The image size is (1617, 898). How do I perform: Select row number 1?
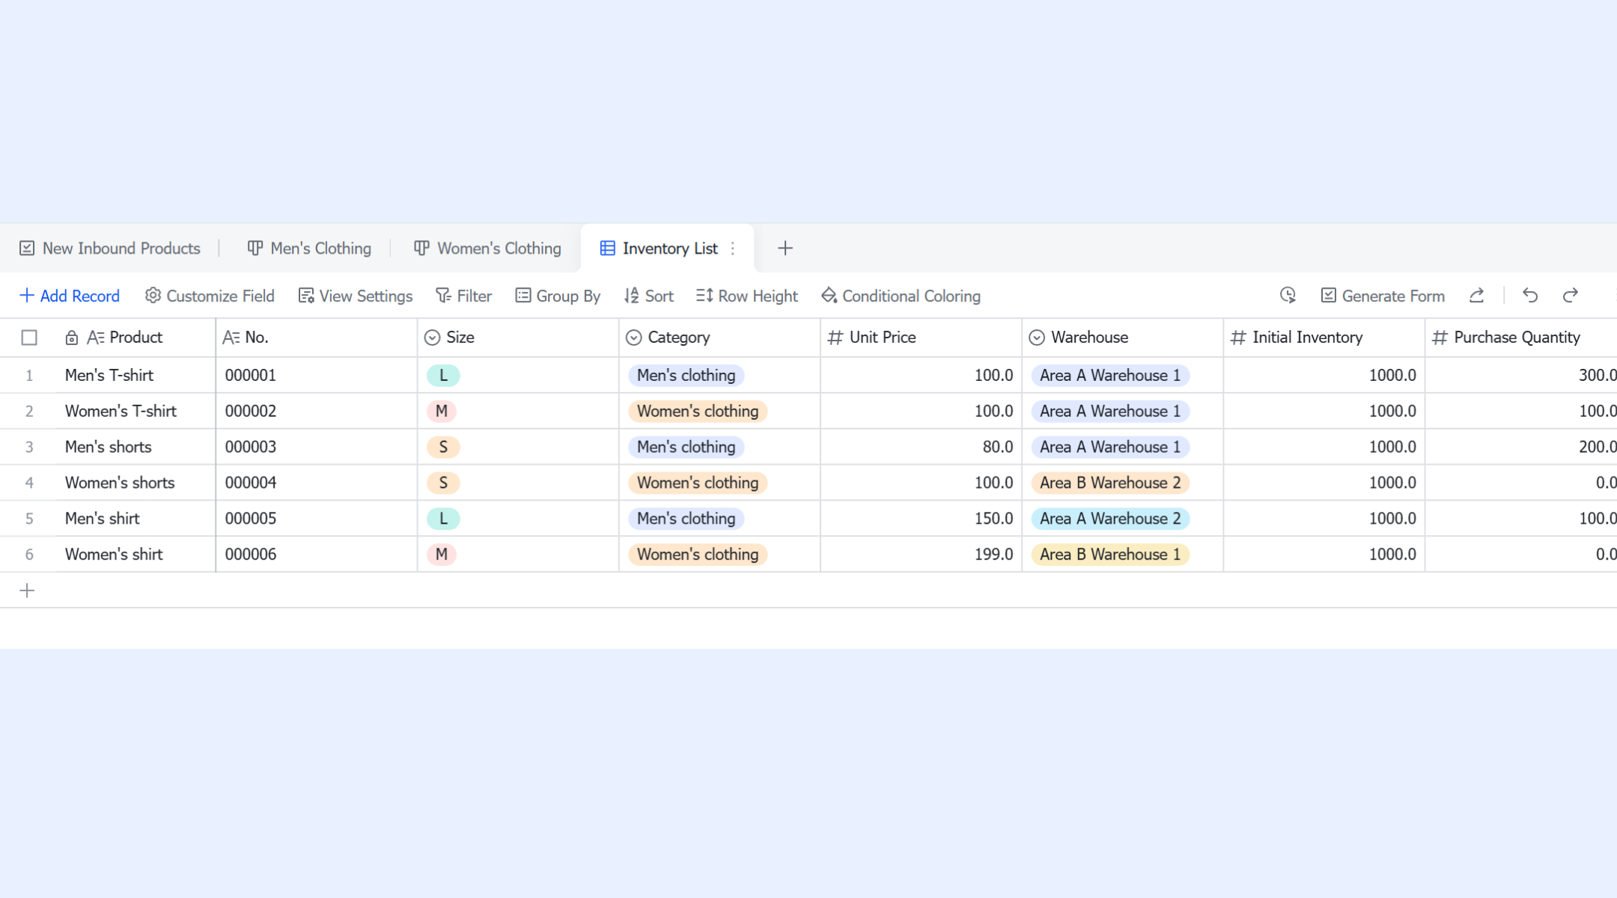[29, 376]
